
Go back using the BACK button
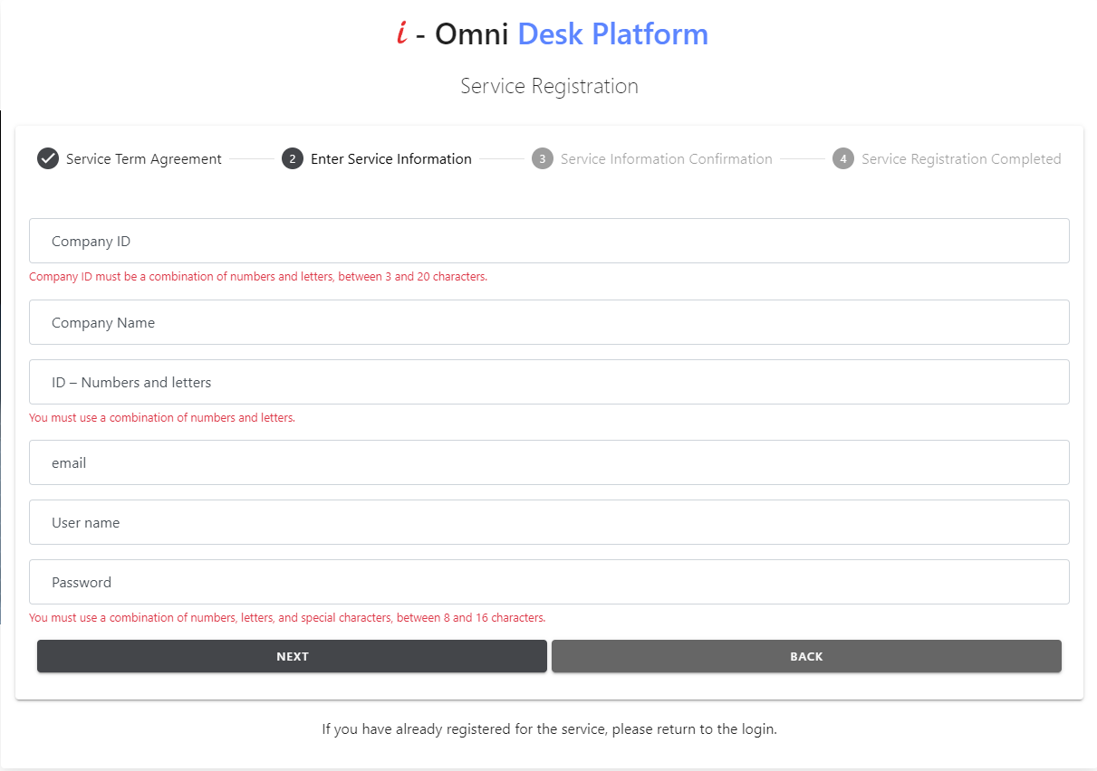[x=806, y=656]
